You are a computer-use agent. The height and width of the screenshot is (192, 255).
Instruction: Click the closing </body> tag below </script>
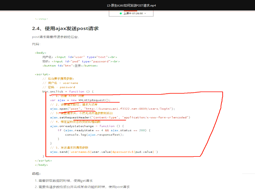tap(41, 165)
